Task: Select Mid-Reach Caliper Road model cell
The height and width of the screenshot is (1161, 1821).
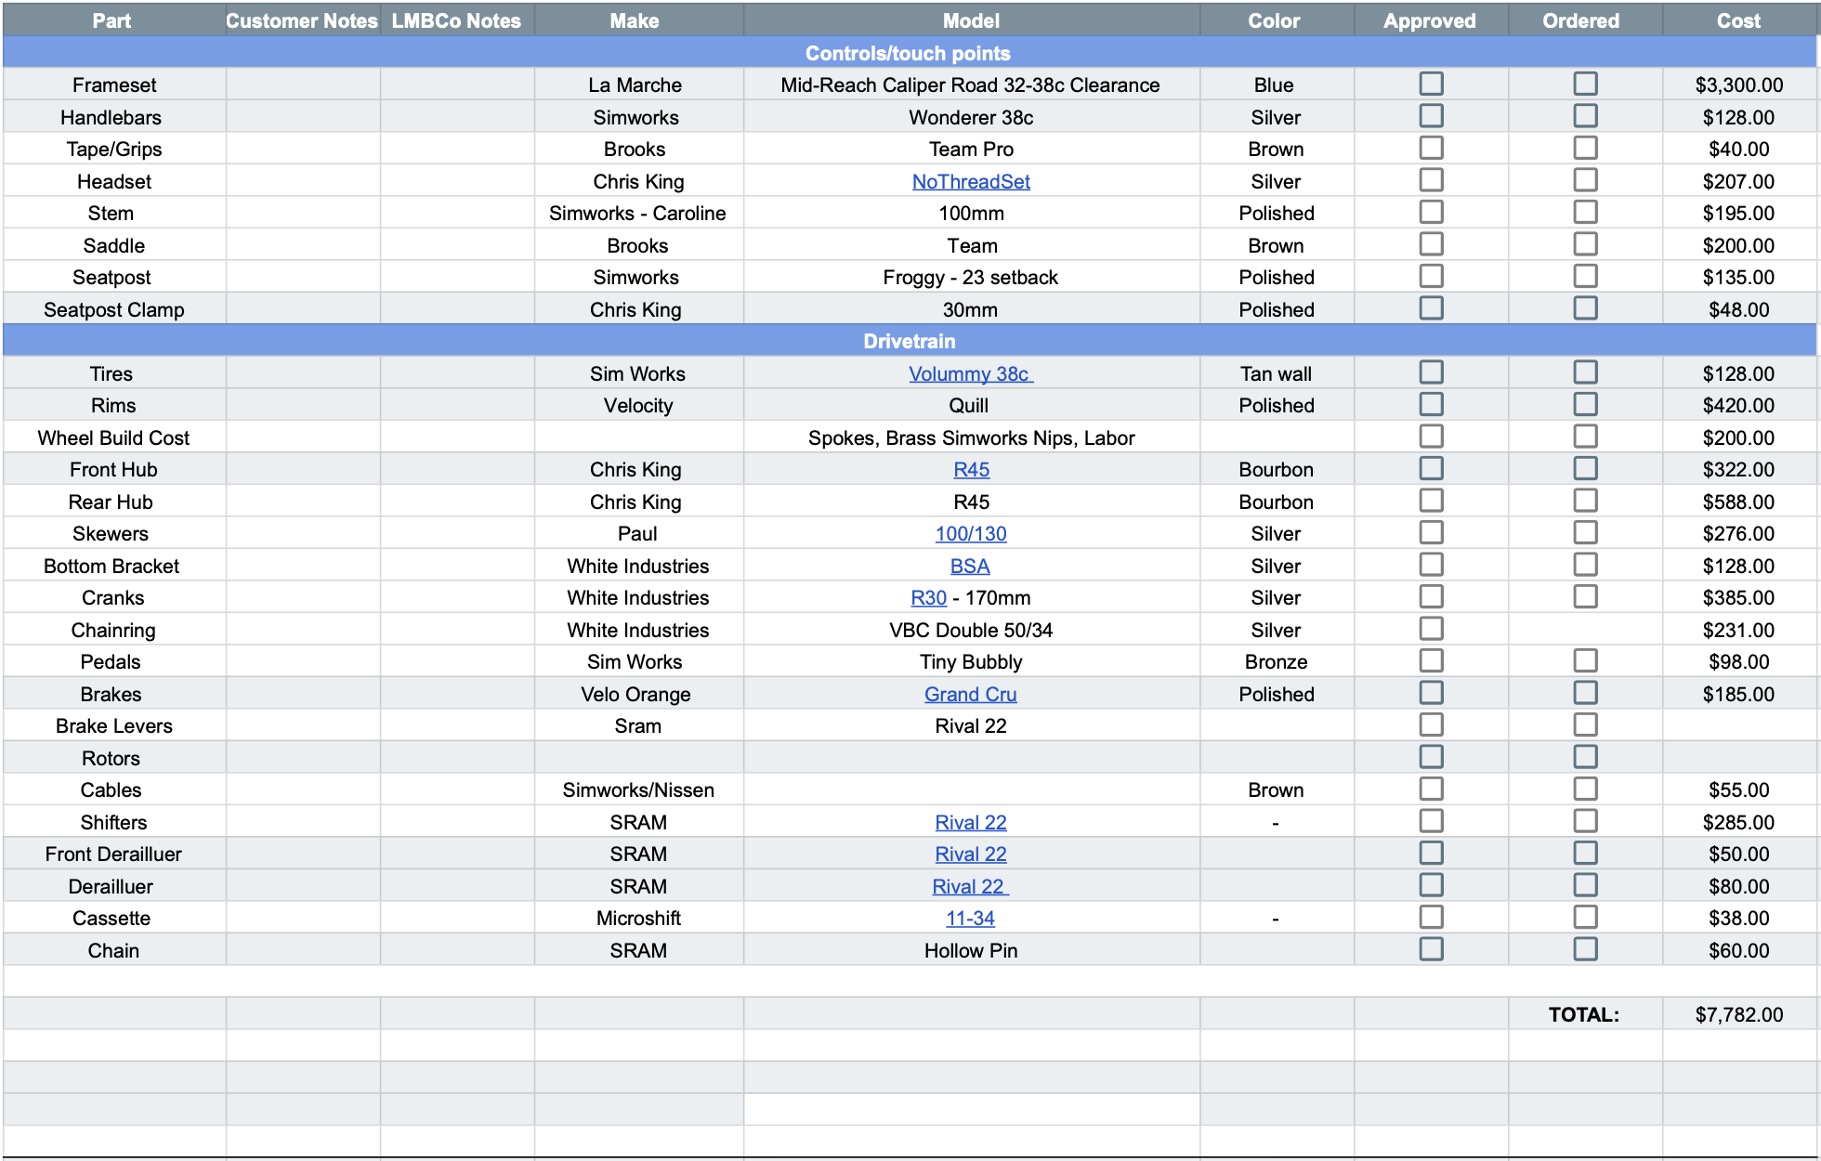Action: tap(971, 85)
